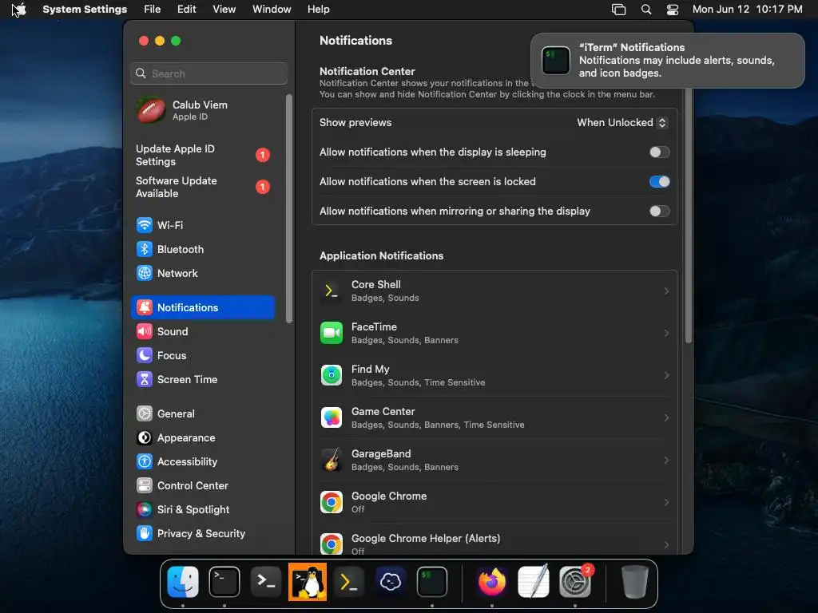Enable notifications when mirroring or sharing display
The image size is (818, 613).
[x=659, y=211]
